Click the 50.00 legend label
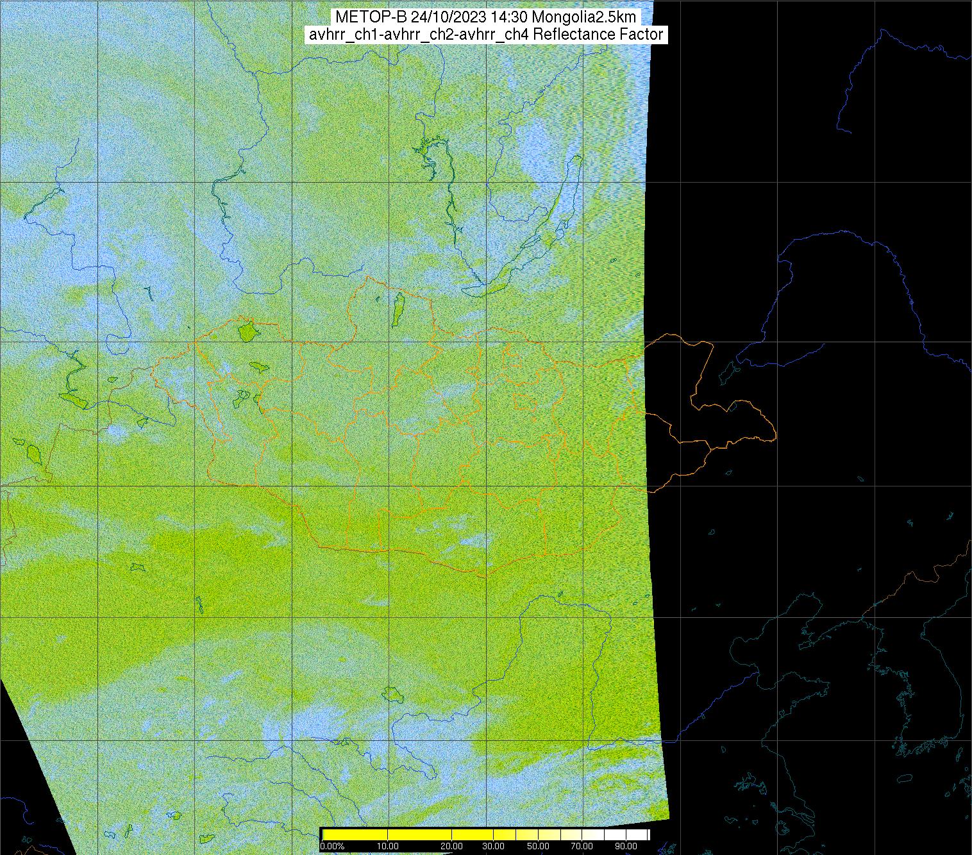This screenshot has width=972, height=855. point(539,847)
